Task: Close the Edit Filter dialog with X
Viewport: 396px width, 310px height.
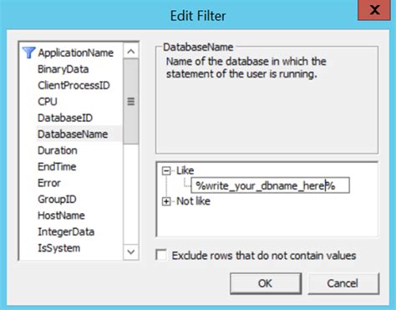Action: [x=374, y=10]
